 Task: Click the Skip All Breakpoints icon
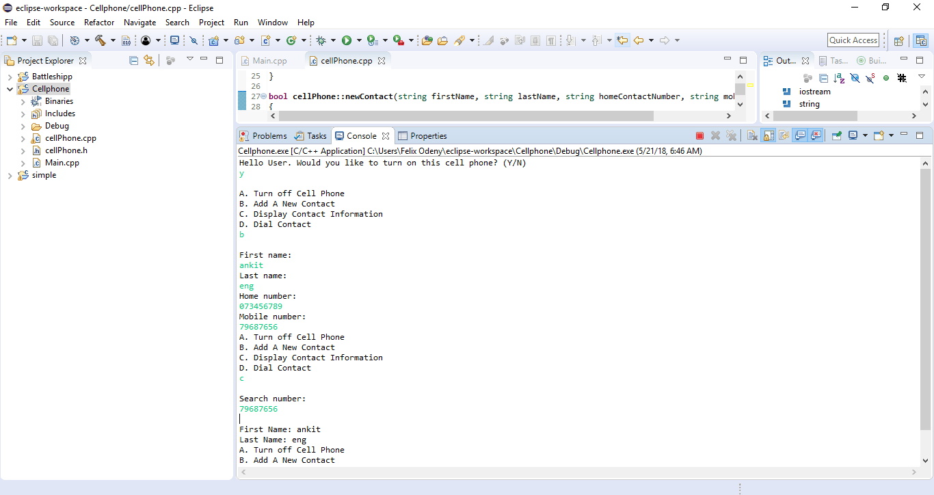point(194,40)
